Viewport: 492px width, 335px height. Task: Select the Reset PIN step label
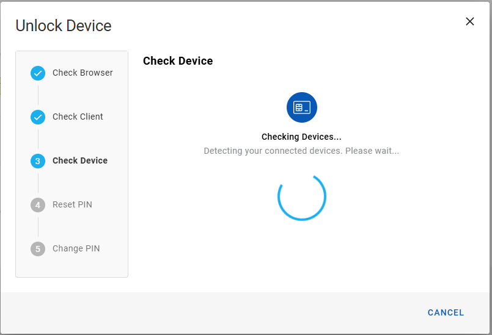[72, 204]
